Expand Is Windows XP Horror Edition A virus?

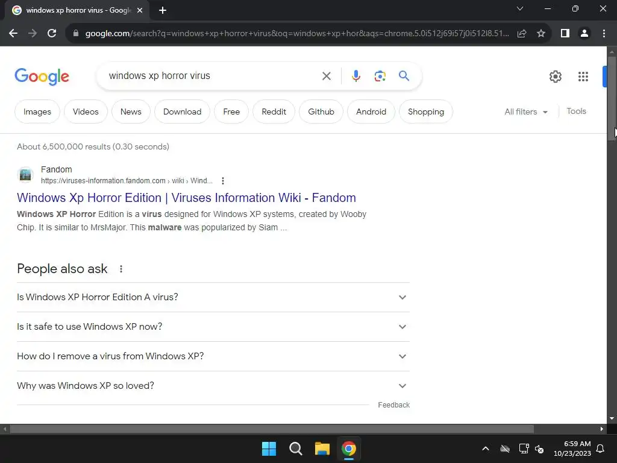[213, 297]
